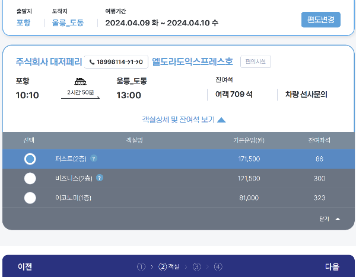This screenshot has height=277, width=356.
Task: Select departure port 포항 link
Action: pyautogui.click(x=23, y=22)
